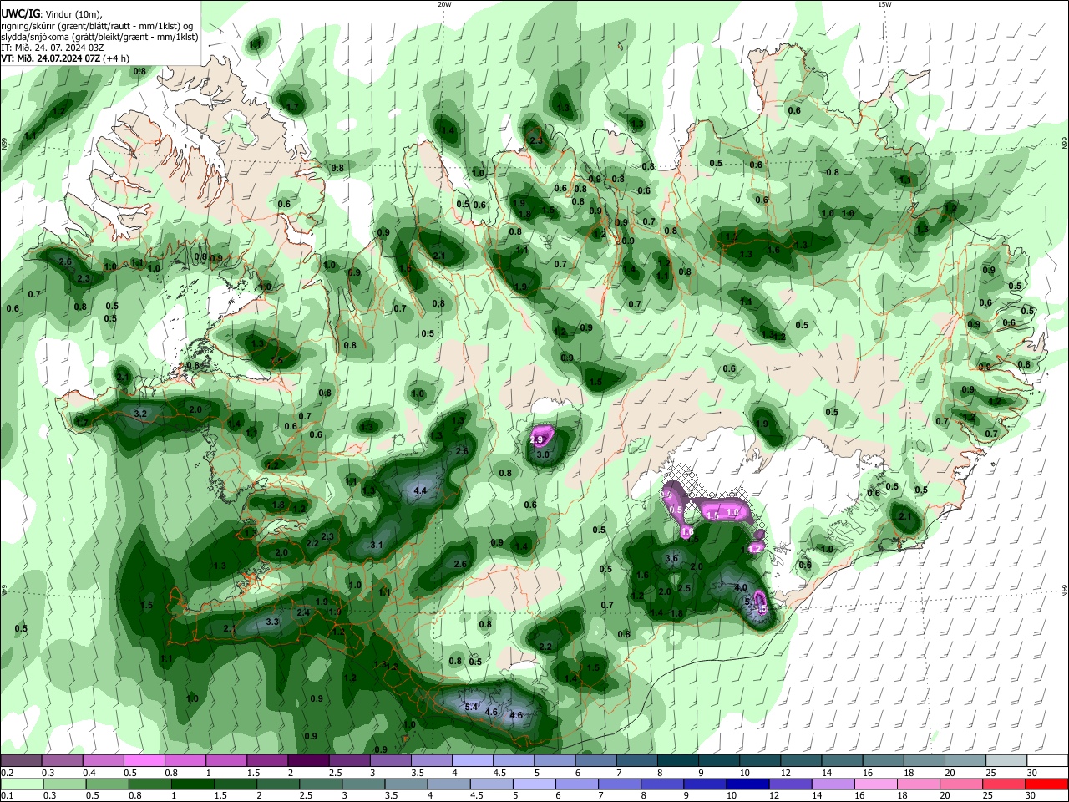Select the slydda/snjókoma legend description line
The width and height of the screenshot is (1069, 802).
(99, 37)
